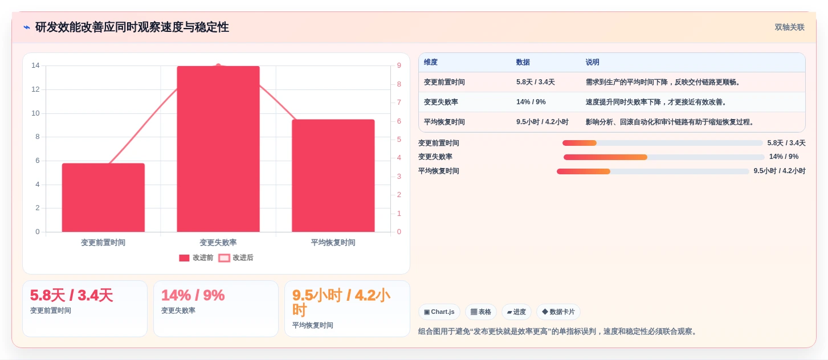The image size is (828, 360).
Task: Click the 14% / 9% value beside progress bar
Action: [x=784, y=157]
